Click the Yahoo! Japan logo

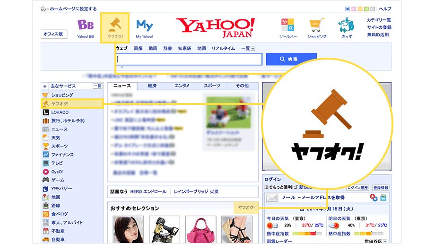click(x=215, y=27)
